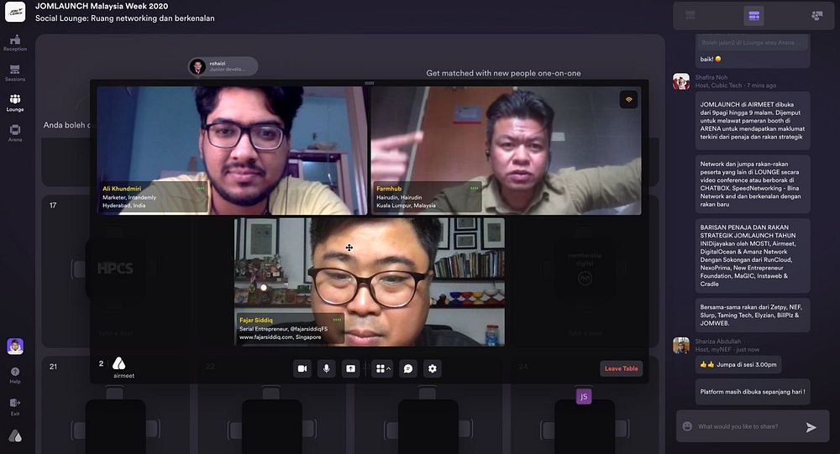Click Airmeet logo at sidebar bottom

coord(15,436)
